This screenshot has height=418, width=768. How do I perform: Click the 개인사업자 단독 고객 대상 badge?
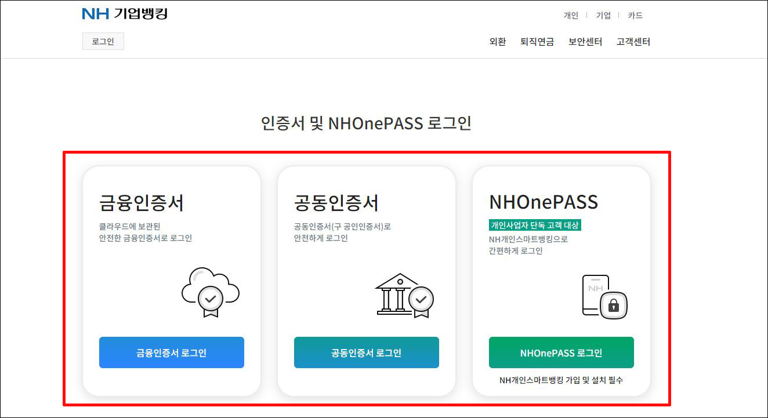tap(535, 226)
